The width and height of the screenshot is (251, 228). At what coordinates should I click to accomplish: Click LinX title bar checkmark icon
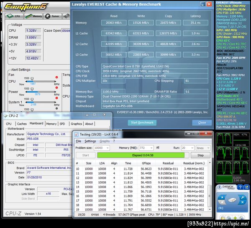(77, 135)
